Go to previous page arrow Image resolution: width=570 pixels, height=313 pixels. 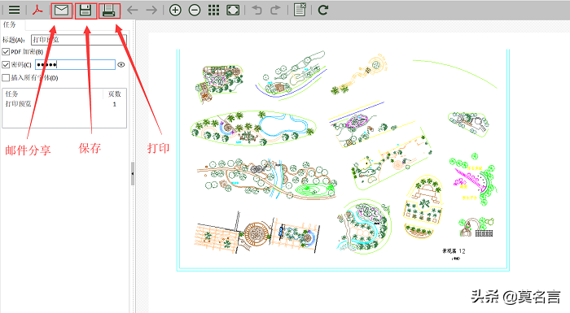(x=132, y=10)
